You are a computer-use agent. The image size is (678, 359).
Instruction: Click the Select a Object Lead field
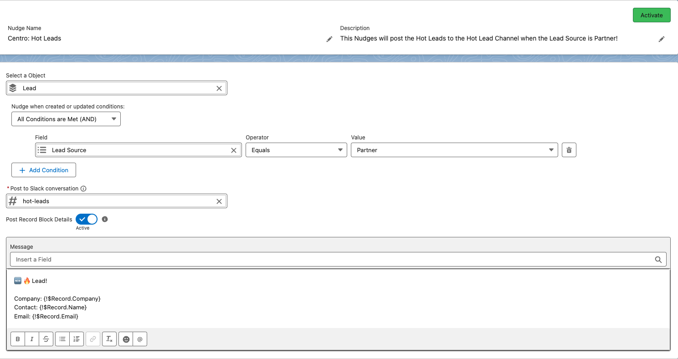point(117,88)
